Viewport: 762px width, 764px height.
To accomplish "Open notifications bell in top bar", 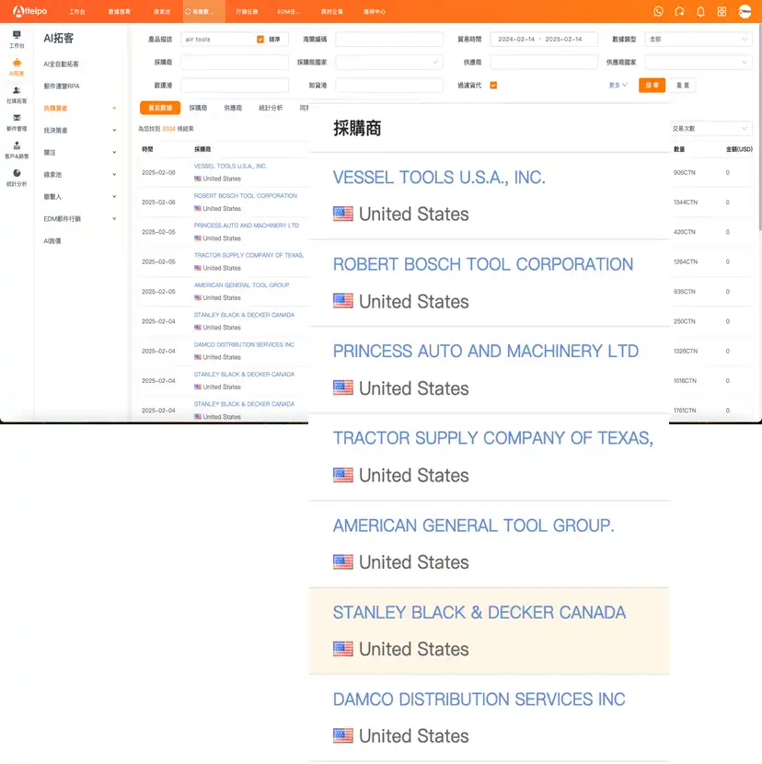I will click(x=700, y=11).
